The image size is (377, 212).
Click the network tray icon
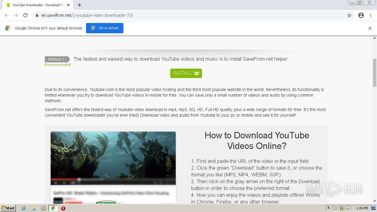click(x=342, y=208)
